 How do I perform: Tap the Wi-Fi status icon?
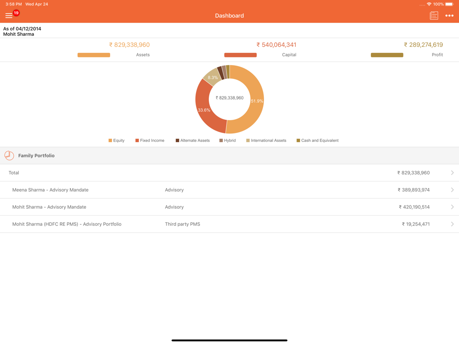click(429, 4)
